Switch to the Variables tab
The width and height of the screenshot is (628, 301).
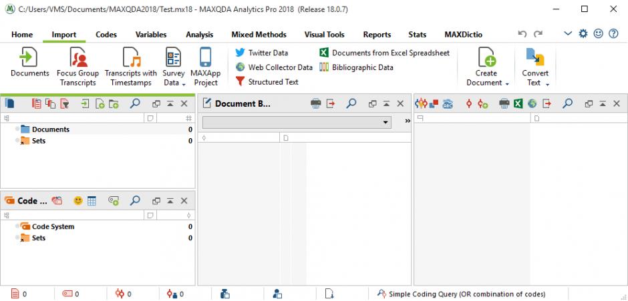[x=151, y=35]
